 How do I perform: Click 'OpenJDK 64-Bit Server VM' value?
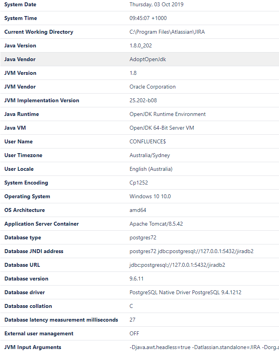[162, 128]
